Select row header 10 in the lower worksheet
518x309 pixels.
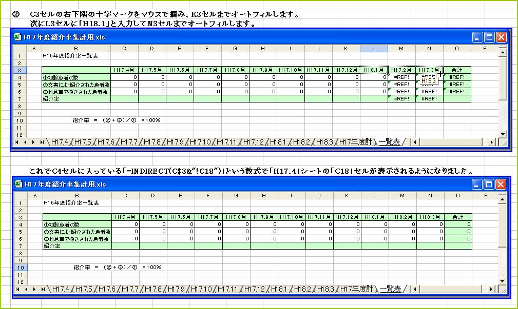pos(21,267)
